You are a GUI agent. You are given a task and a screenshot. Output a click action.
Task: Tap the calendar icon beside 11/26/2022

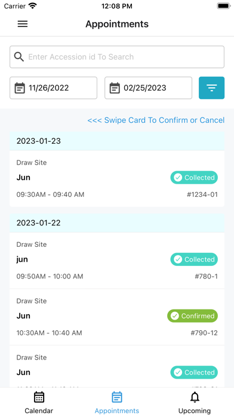coord(20,88)
